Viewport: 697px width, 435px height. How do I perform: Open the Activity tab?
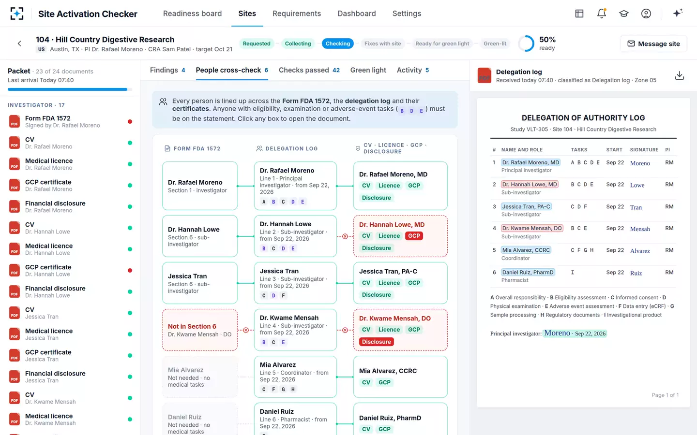point(413,70)
